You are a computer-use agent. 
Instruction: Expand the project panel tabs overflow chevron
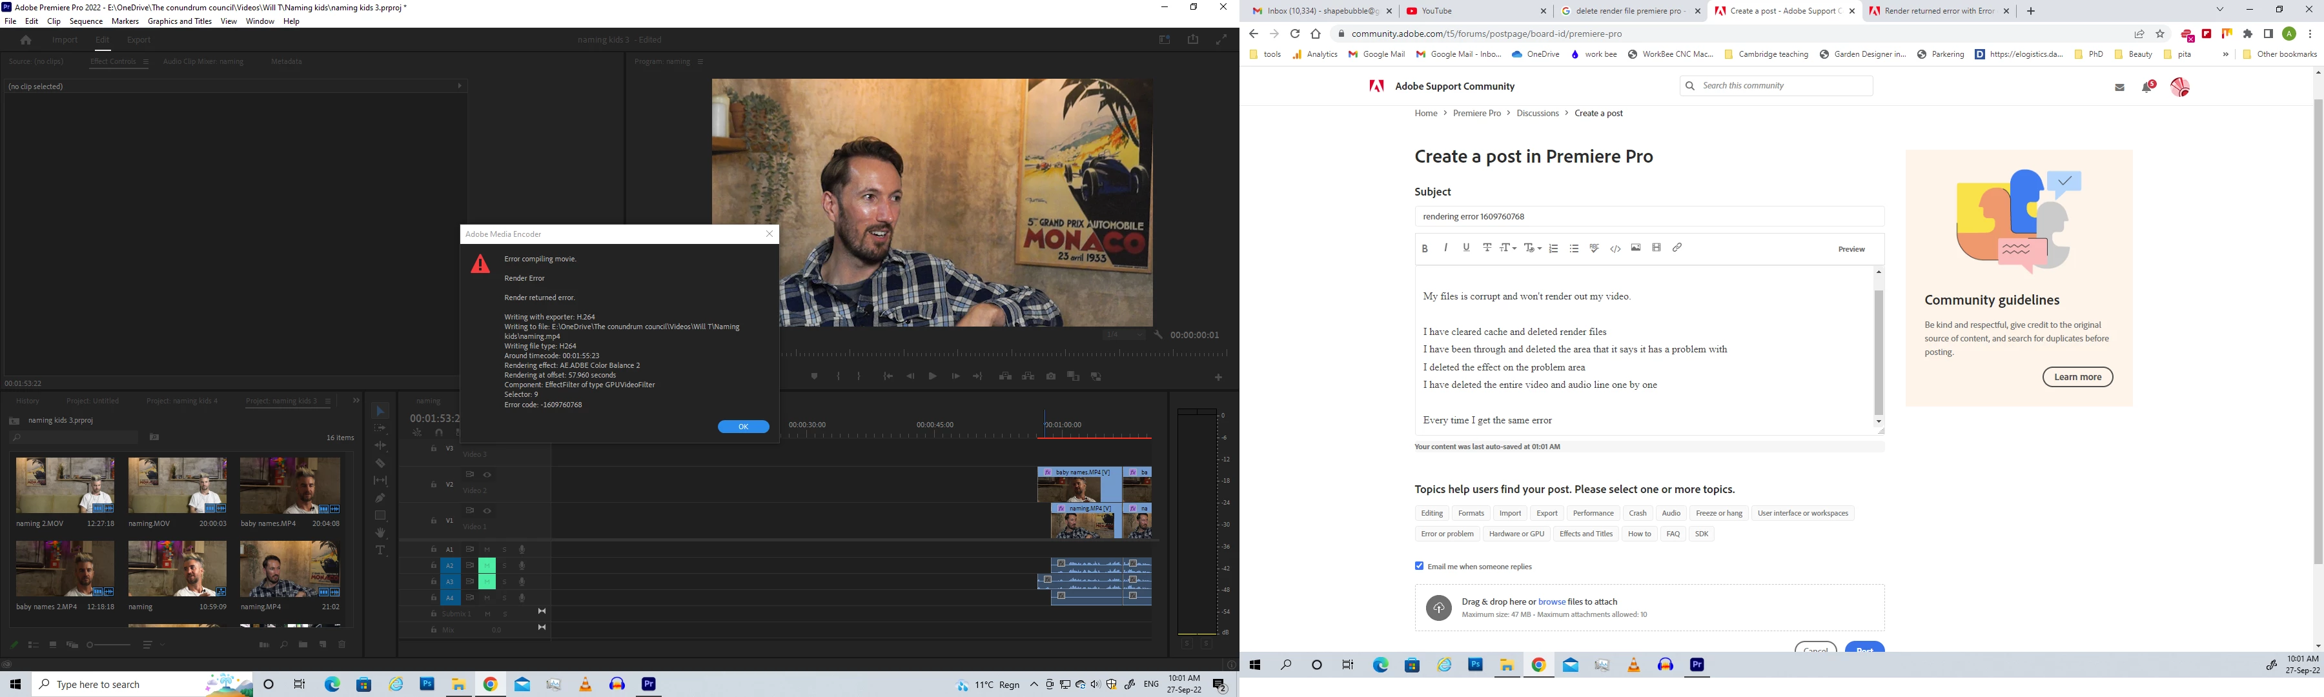[x=356, y=401]
